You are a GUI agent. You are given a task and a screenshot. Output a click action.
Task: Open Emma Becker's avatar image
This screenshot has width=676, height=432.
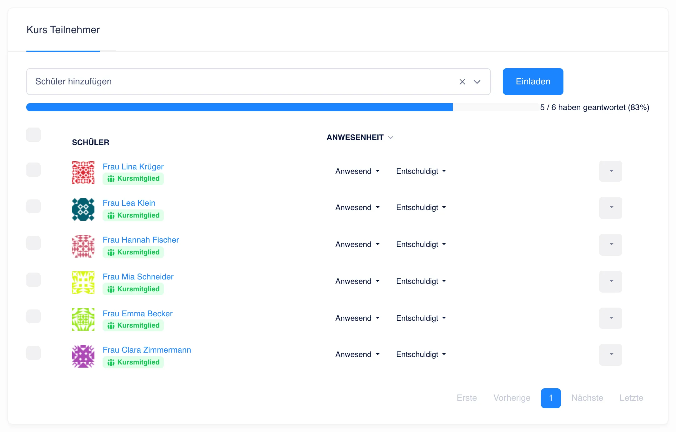(83, 319)
